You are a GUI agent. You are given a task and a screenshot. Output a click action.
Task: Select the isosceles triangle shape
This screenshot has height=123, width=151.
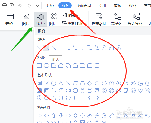coord(61,83)
